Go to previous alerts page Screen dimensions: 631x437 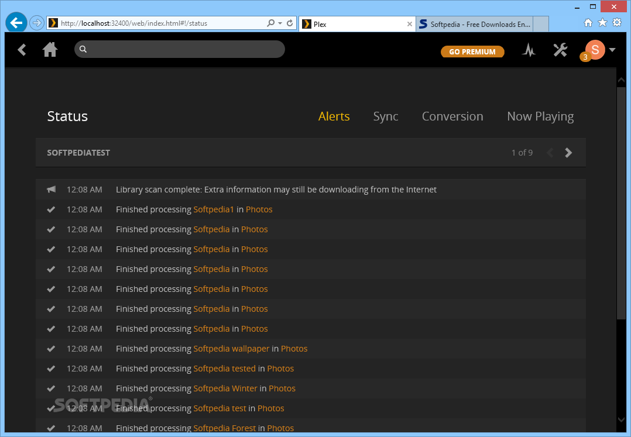tap(550, 153)
